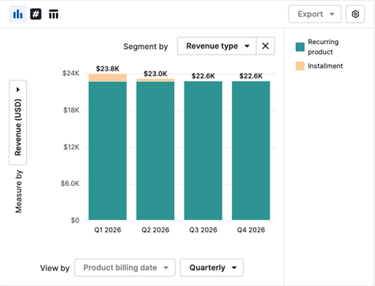The height and width of the screenshot is (286, 375).
Task: Remove the Revenue type segment with X
Action: [265, 46]
